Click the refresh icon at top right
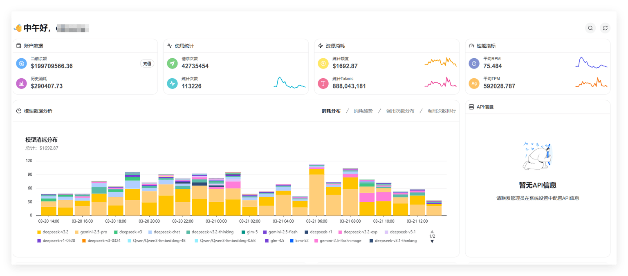 [605, 28]
